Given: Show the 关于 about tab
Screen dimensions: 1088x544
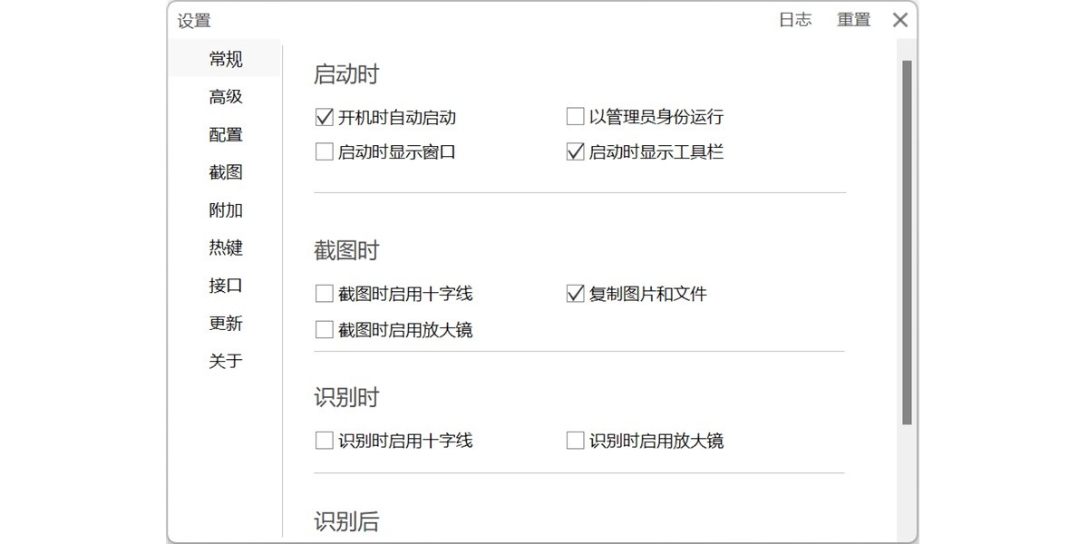Looking at the screenshot, I should click(x=226, y=361).
